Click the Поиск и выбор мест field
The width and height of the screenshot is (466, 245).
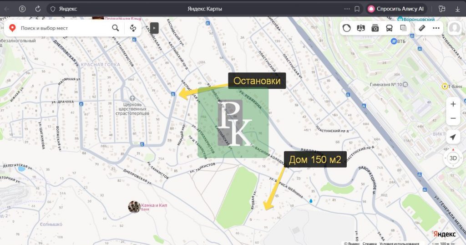pos(64,28)
